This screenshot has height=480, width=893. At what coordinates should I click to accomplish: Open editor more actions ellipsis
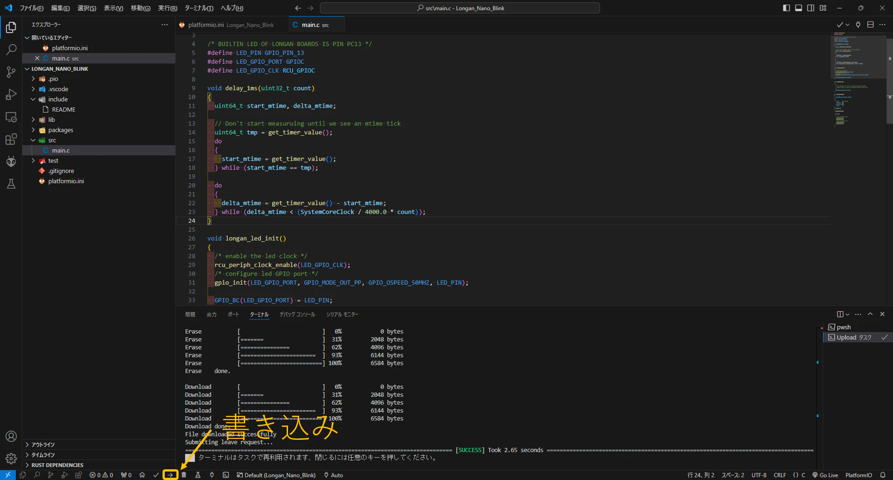tap(882, 25)
